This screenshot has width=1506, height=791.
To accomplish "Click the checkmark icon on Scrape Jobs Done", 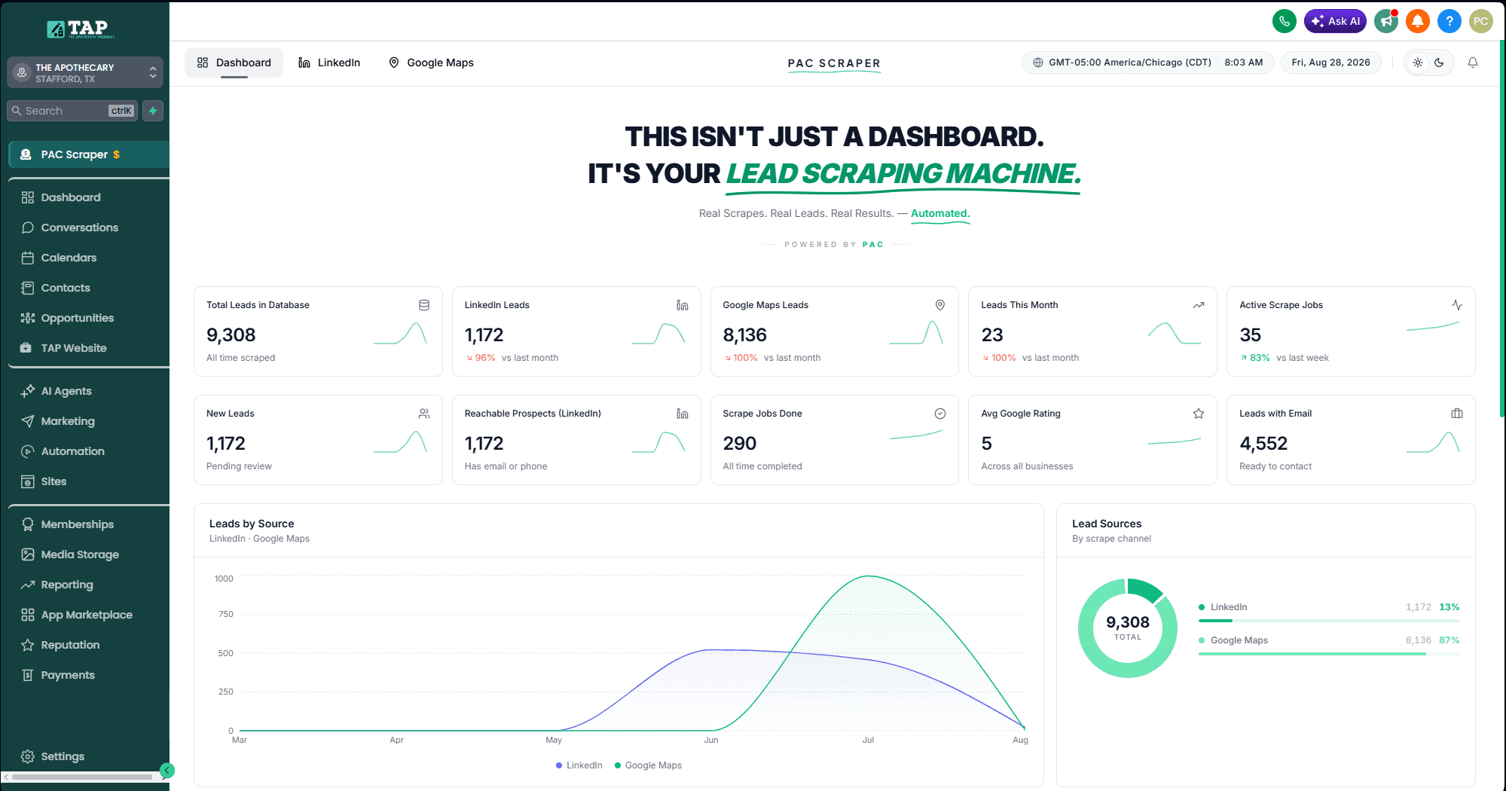I will click(940, 414).
